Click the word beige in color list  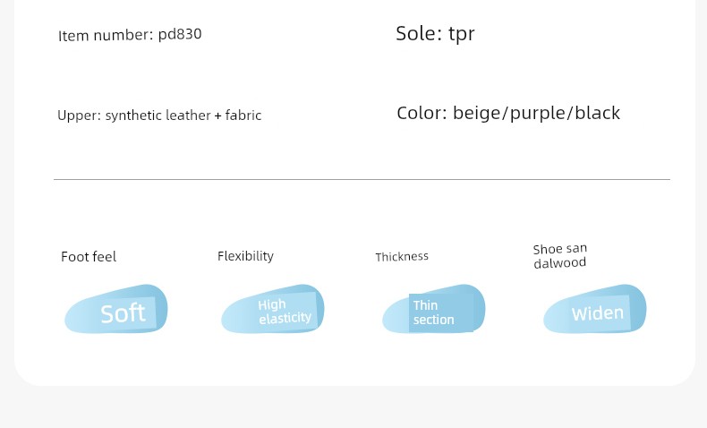[x=479, y=113]
